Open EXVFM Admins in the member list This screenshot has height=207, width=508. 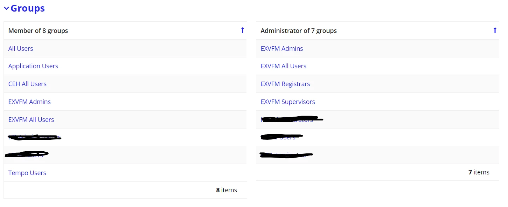pos(29,102)
